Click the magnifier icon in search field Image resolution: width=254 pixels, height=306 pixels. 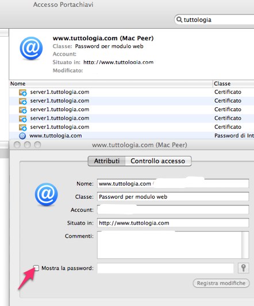click(x=179, y=19)
